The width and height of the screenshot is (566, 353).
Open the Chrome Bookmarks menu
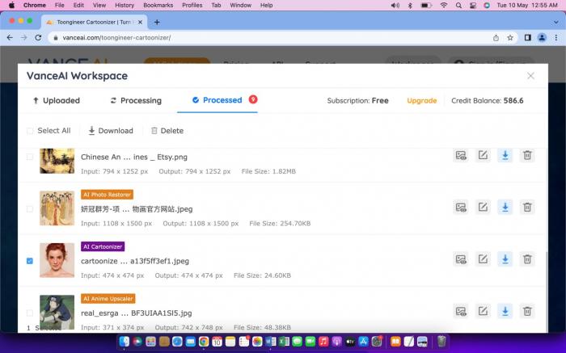158,6
